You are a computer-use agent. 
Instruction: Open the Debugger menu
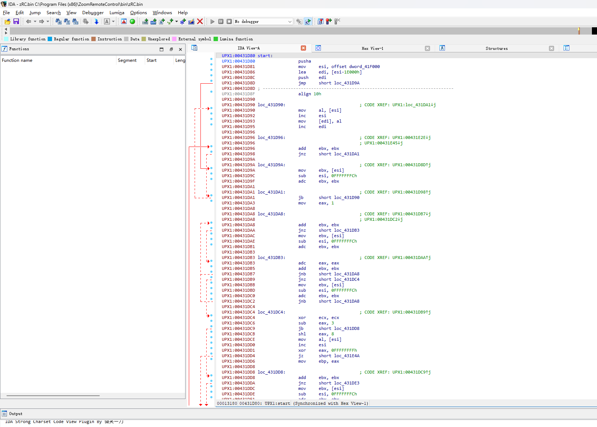click(x=93, y=13)
